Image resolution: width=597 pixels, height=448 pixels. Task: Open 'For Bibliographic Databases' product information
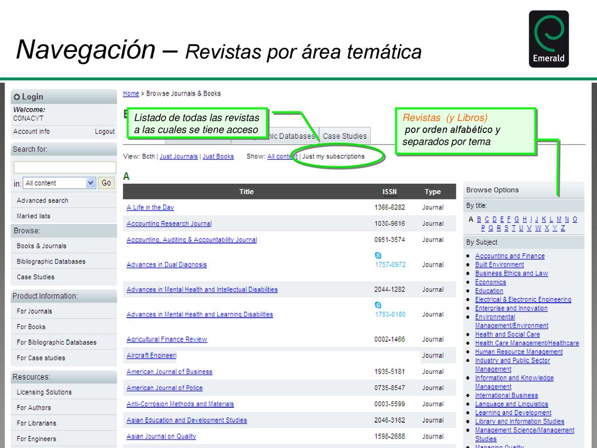tap(57, 342)
